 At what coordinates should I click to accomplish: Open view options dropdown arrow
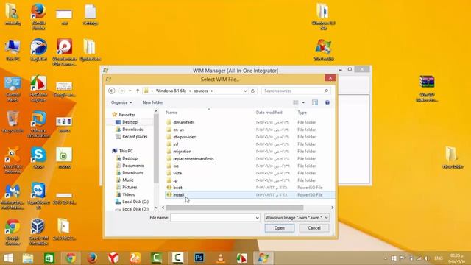pyautogui.click(x=303, y=102)
